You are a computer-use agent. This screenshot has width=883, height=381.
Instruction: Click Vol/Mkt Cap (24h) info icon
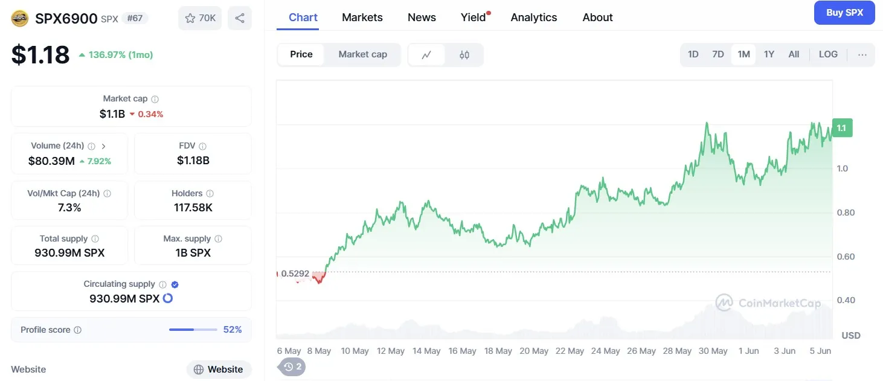click(108, 194)
